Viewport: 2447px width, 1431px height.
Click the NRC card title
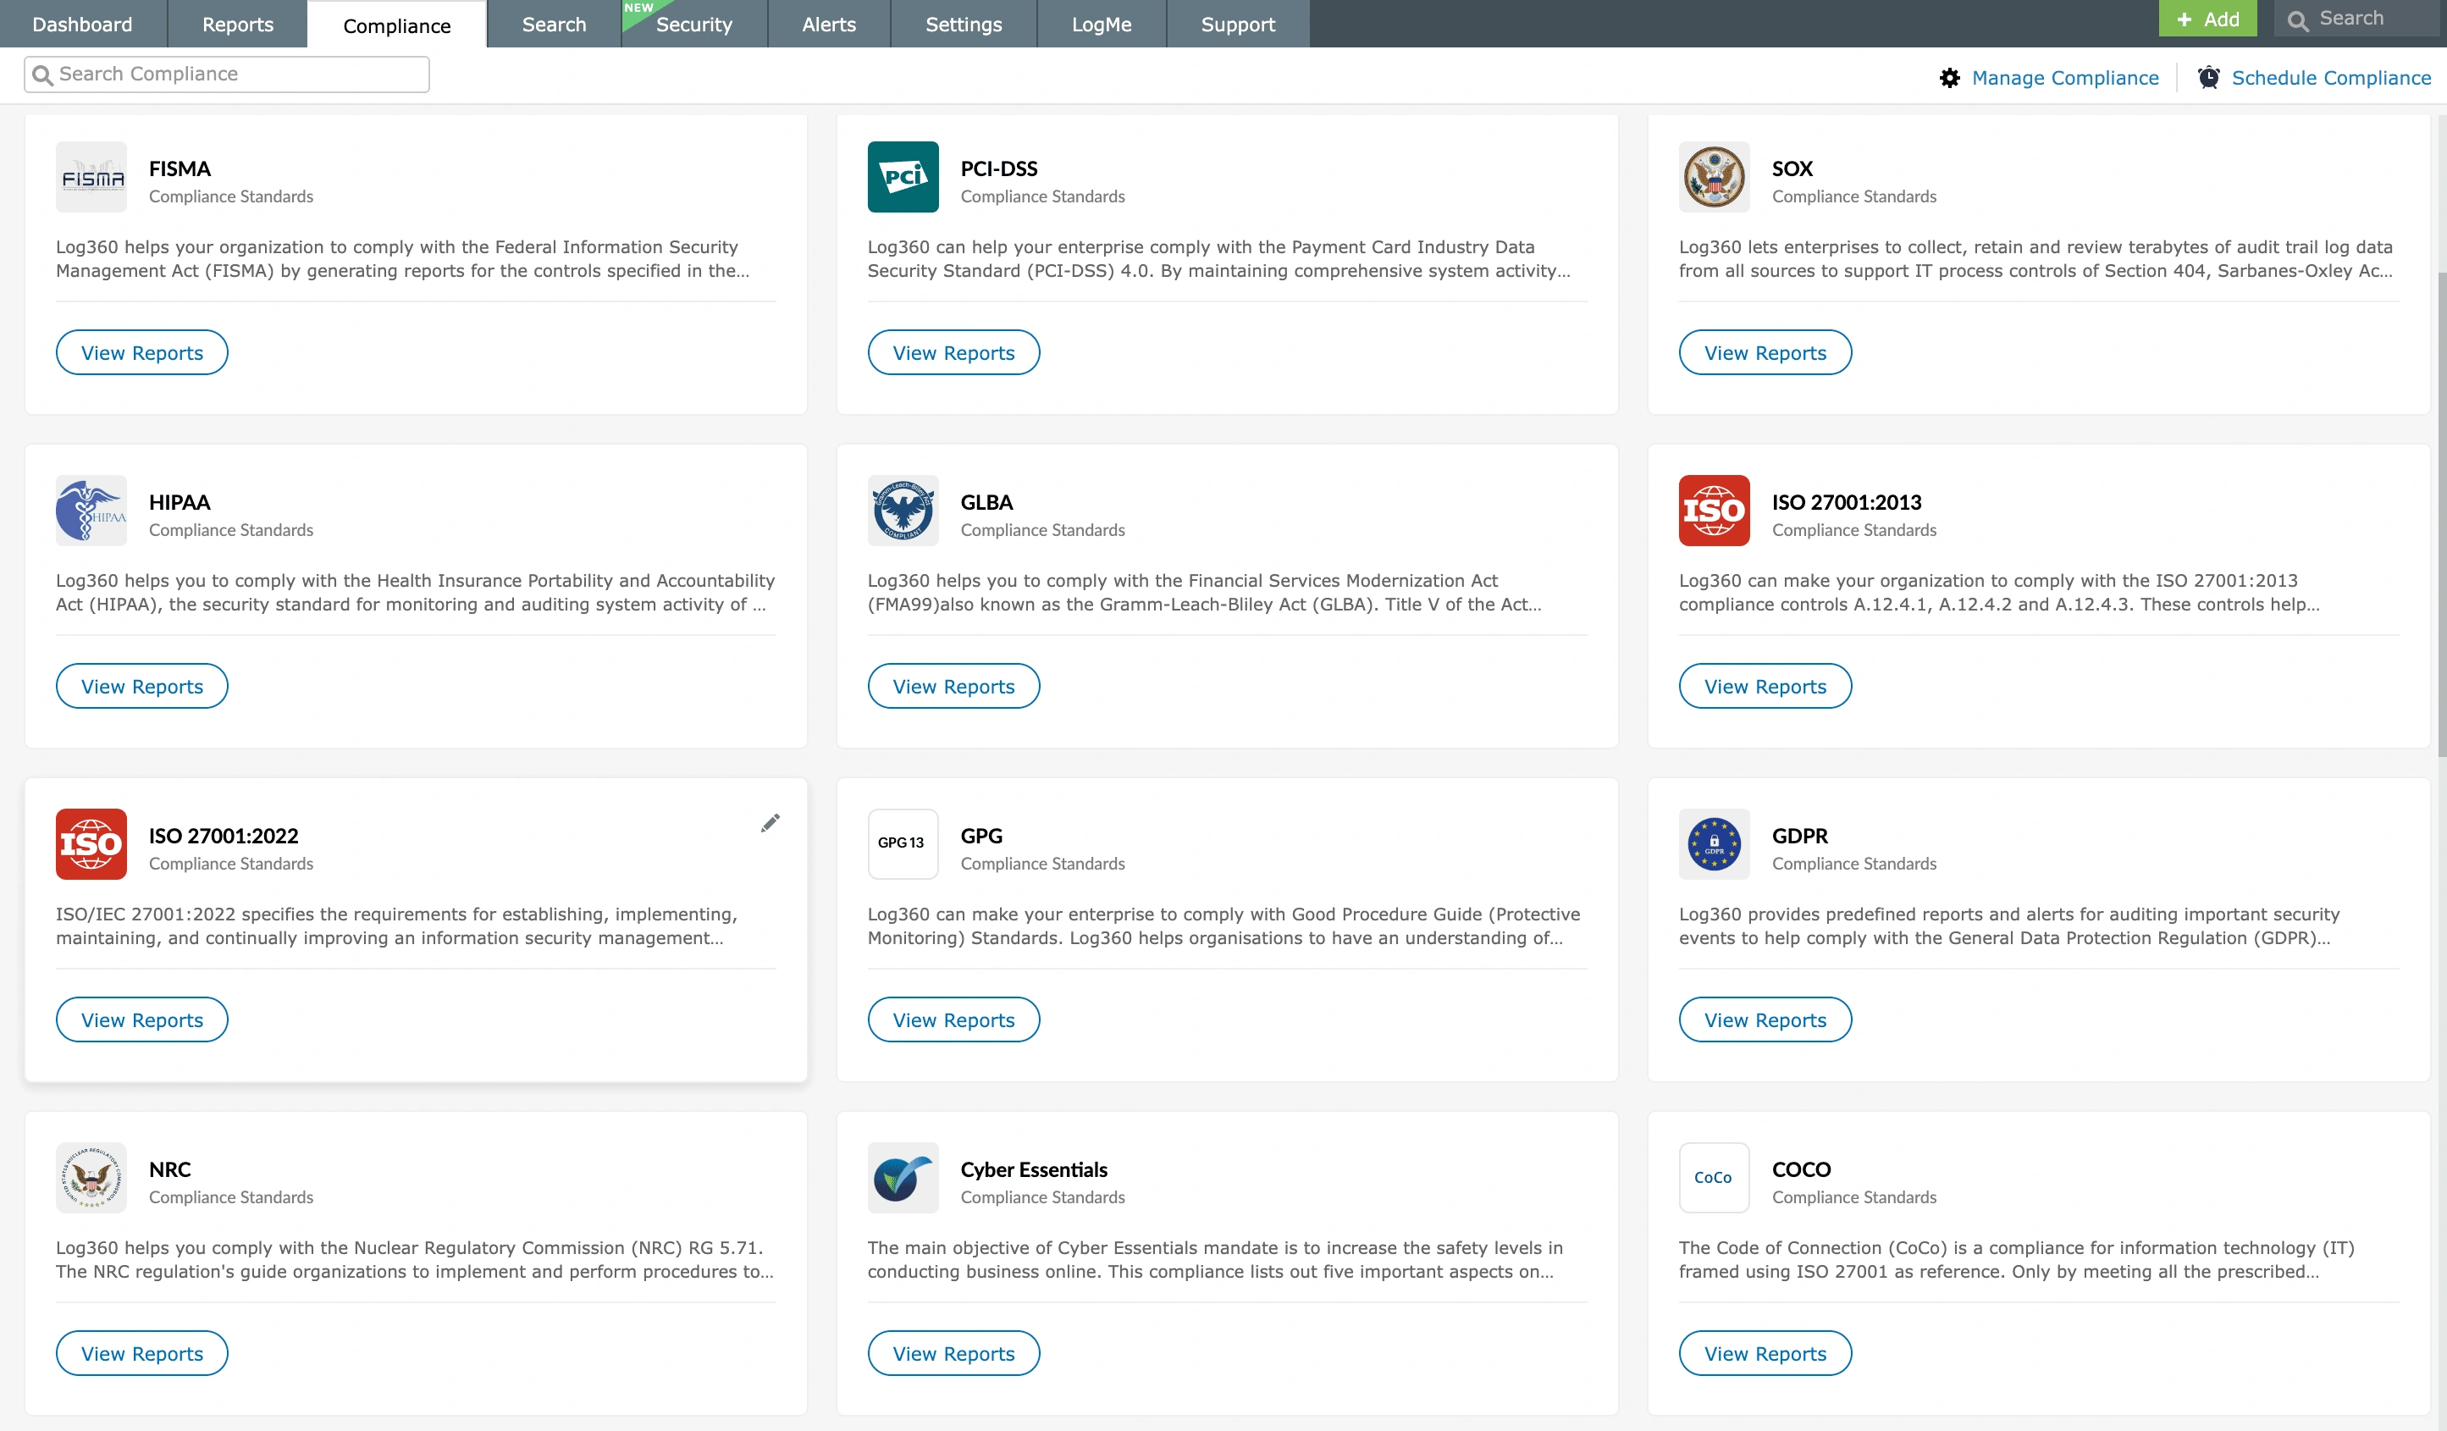tap(170, 1170)
